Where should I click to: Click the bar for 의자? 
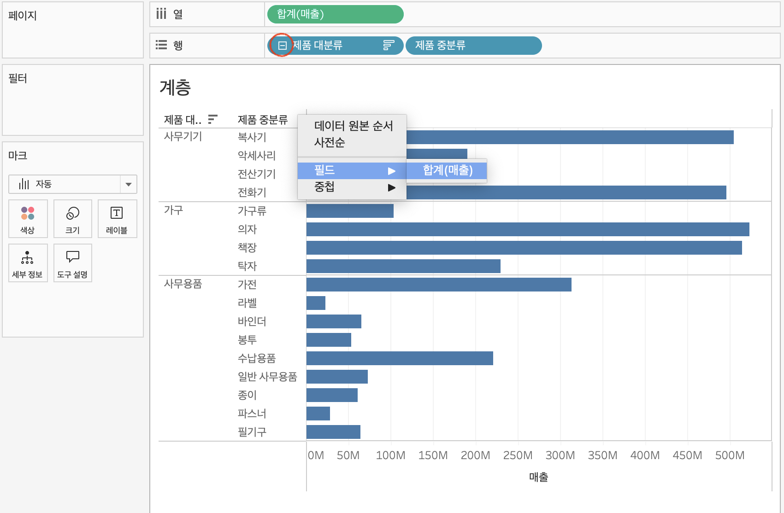click(528, 229)
